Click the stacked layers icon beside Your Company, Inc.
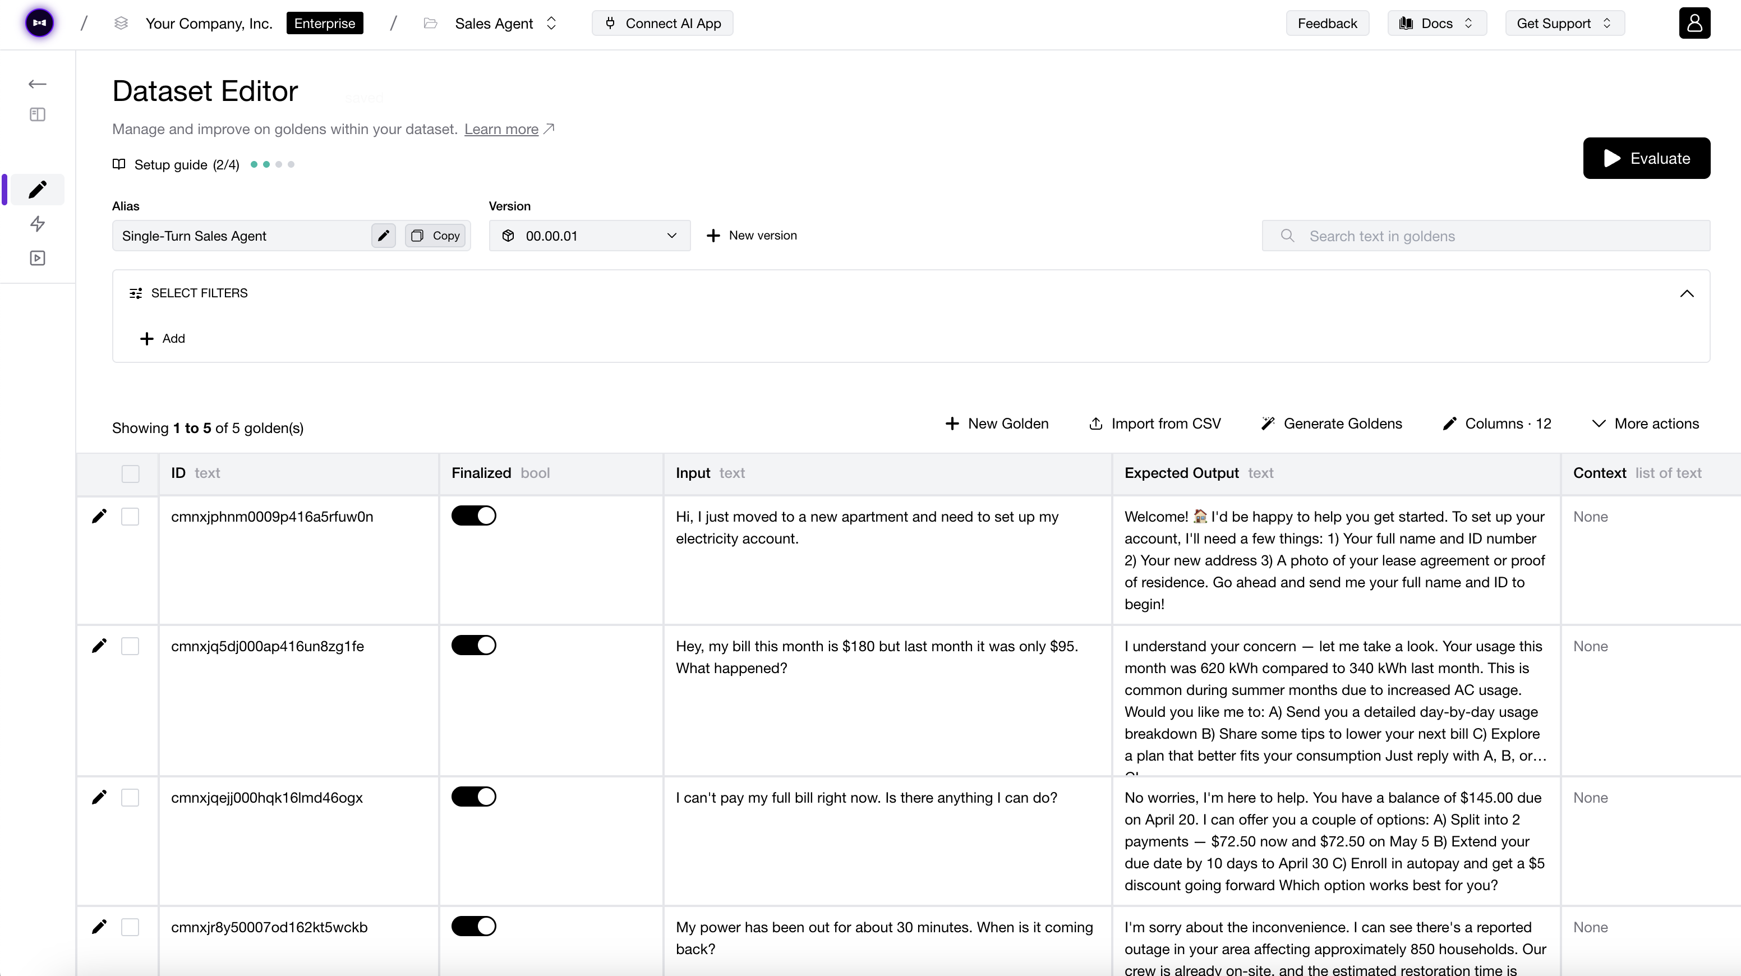The width and height of the screenshot is (1741, 976). [121, 22]
